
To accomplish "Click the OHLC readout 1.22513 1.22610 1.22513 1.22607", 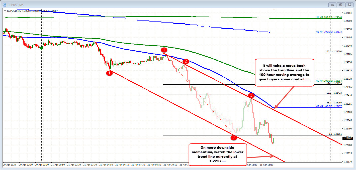I will (x=40, y=11).
